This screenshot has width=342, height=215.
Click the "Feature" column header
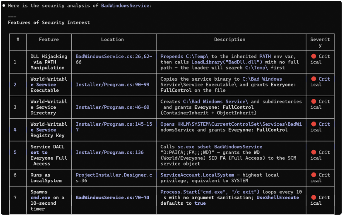tap(49, 40)
